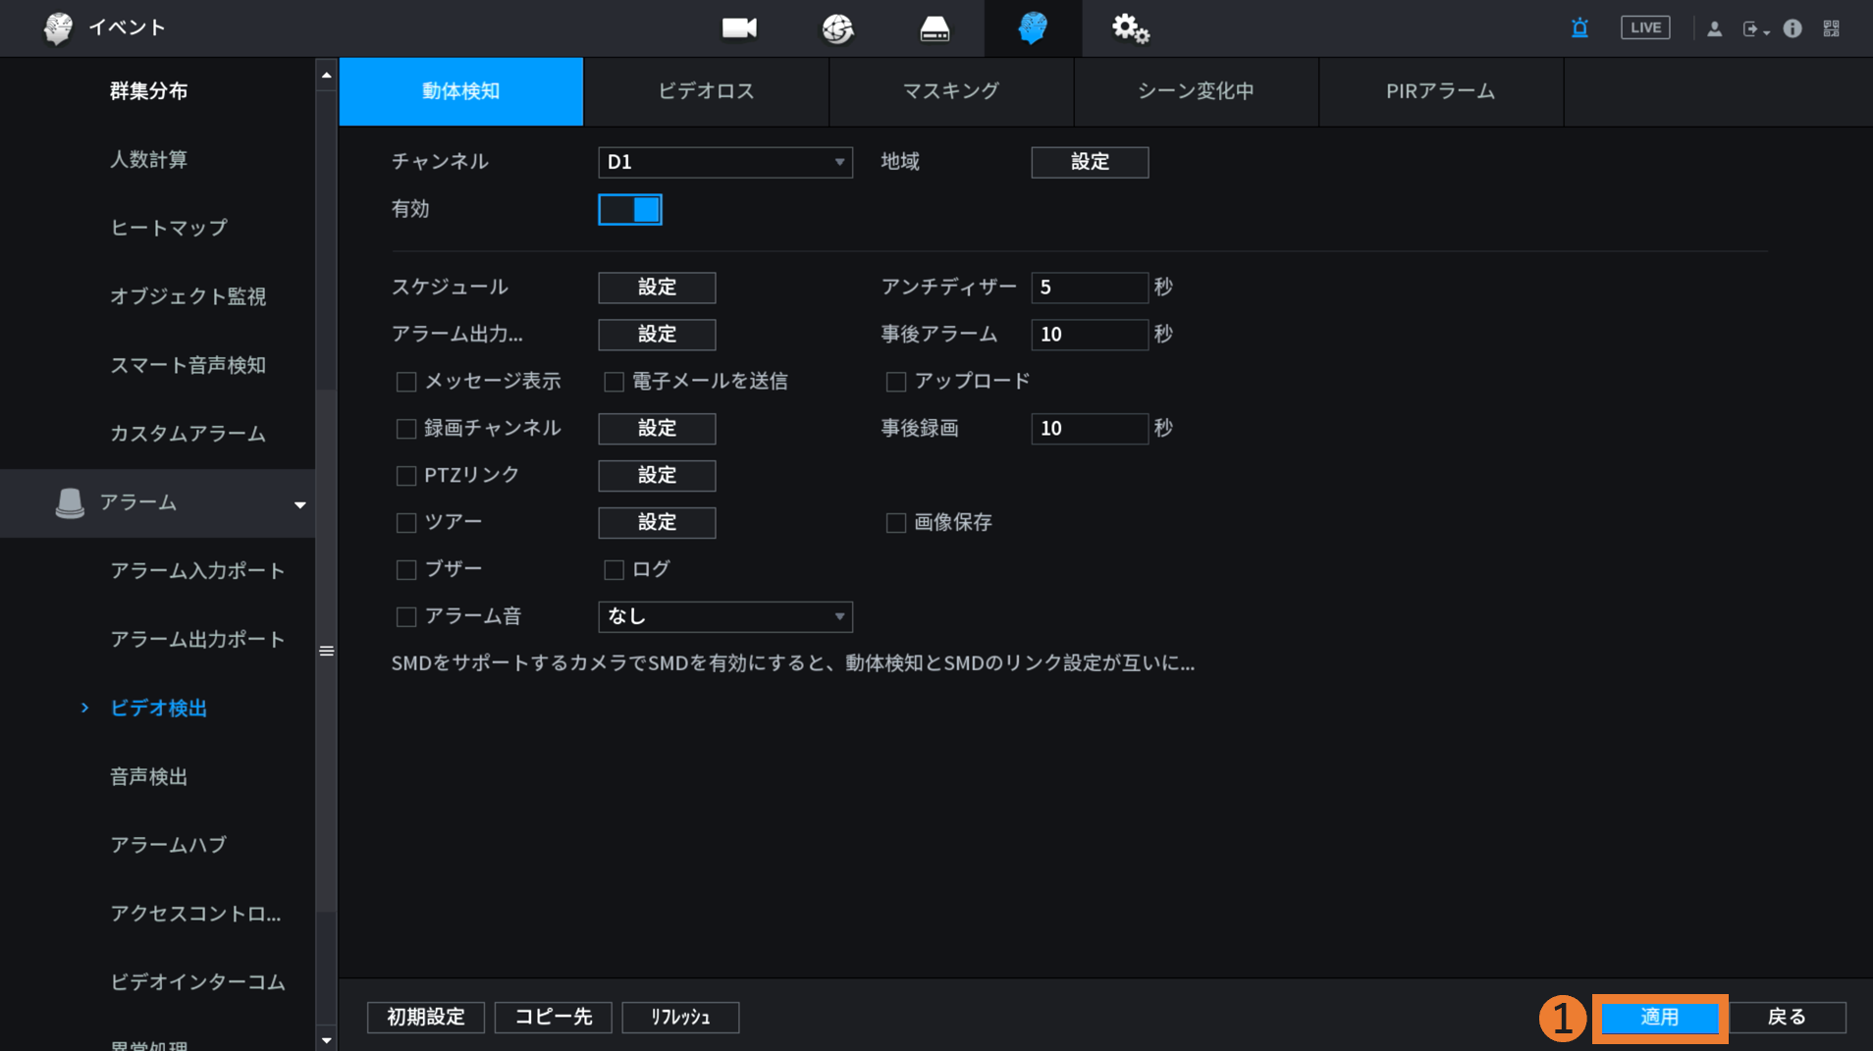Viewport: 1873px width, 1051px height.
Task: Open the system gears settings icon
Action: [x=1129, y=28]
